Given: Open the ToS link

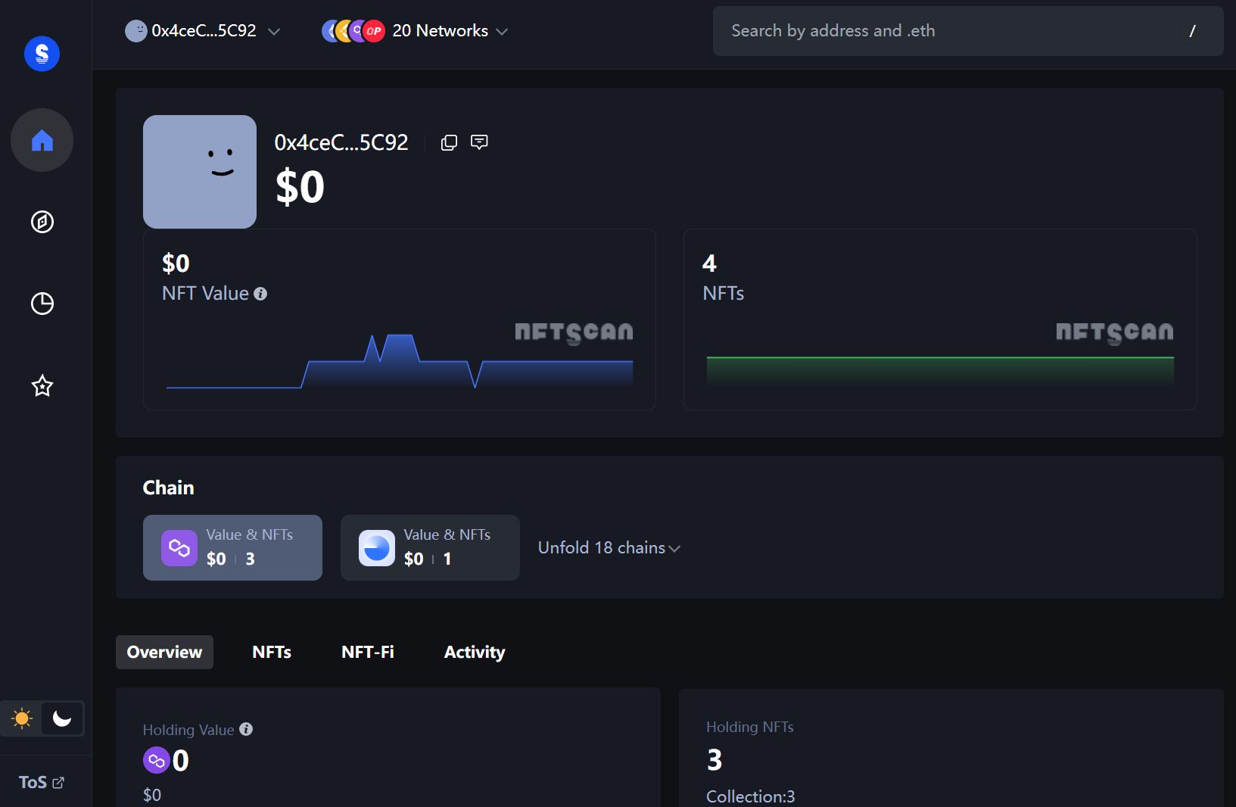Looking at the screenshot, I should 42,782.
